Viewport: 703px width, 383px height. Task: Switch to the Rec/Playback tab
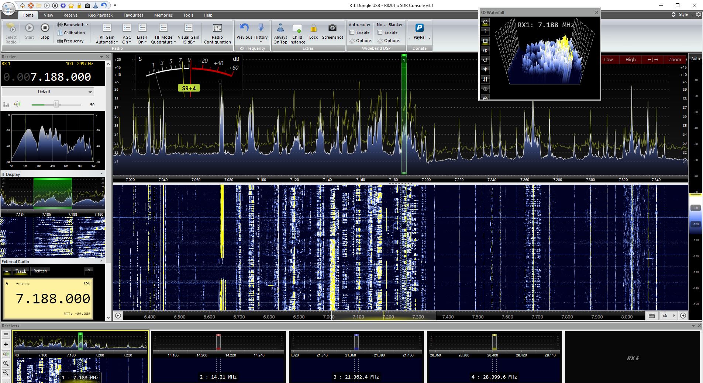(100, 15)
